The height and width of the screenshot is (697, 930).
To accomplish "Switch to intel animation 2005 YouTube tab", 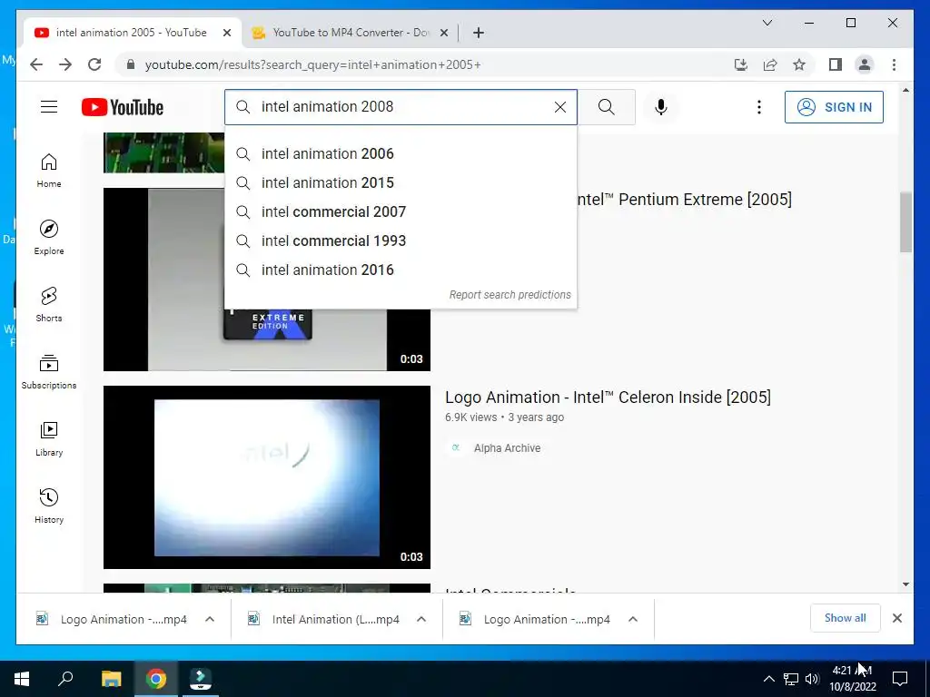I will click(131, 33).
